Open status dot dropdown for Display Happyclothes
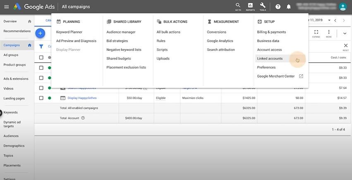 click(x=50, y=98)
